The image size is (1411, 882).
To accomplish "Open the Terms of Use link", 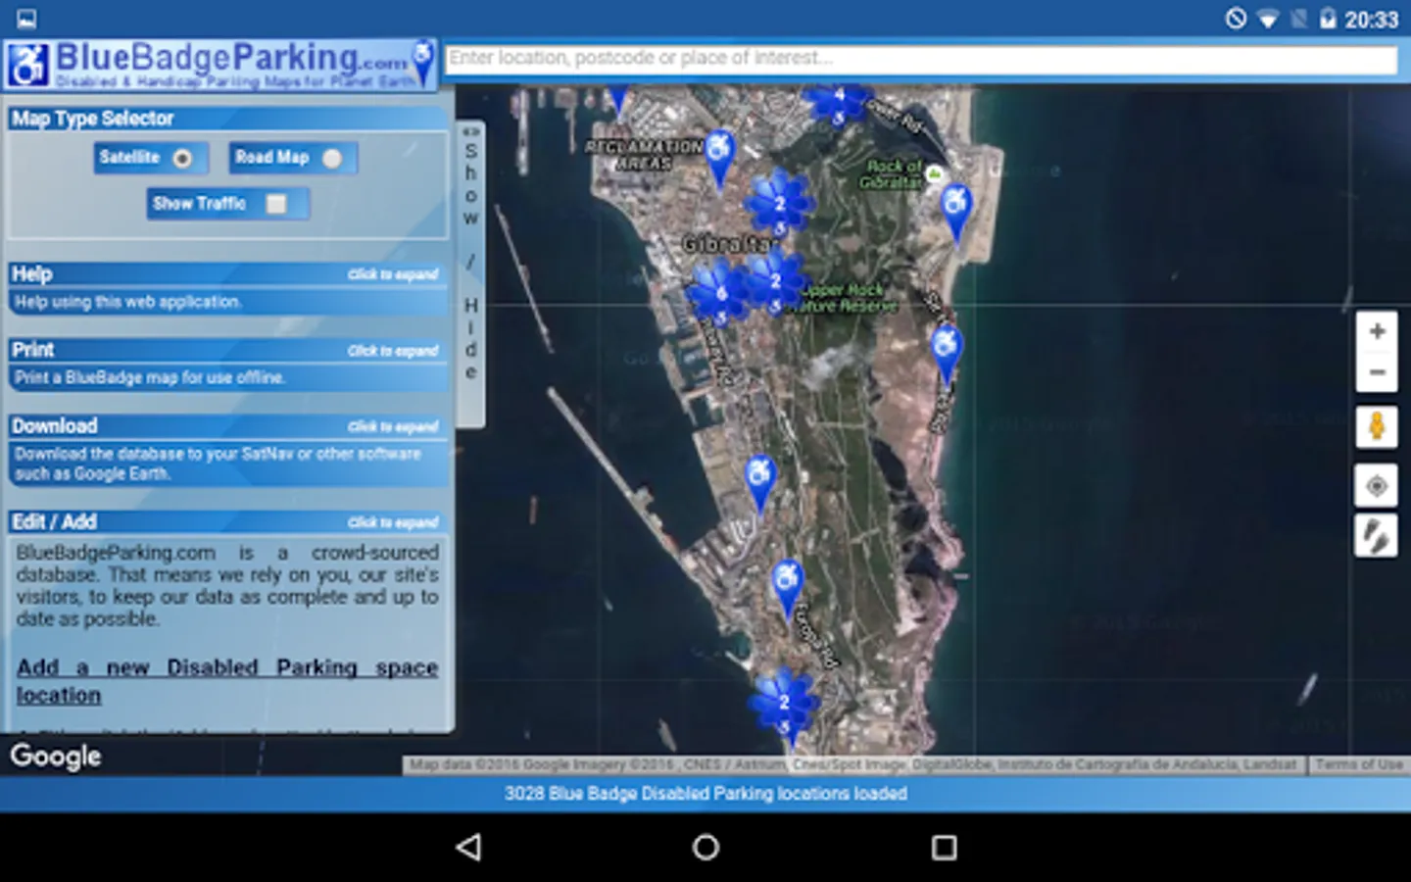I will [1358, 764].
